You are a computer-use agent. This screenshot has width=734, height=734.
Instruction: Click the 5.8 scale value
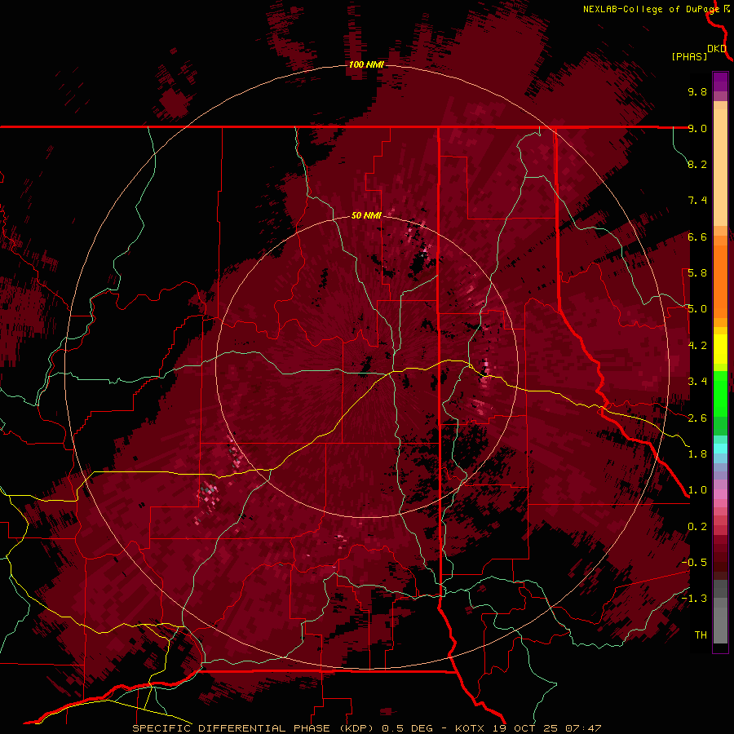tap(697, 273)
